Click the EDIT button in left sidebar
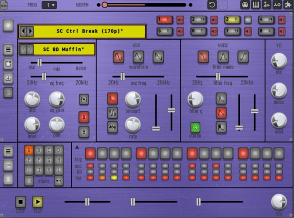This screenshot has height=218, width=294. (x=8, y=92)
